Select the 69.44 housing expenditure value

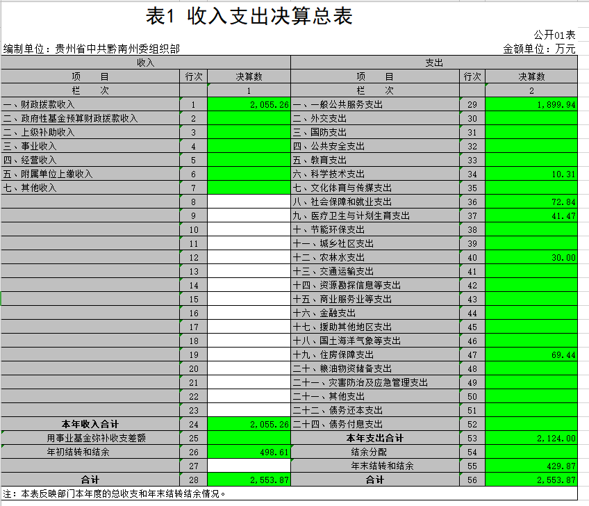pos(531,354)
